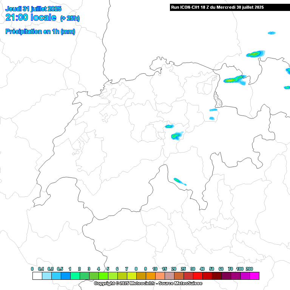The height and width of the screenshot is (290, 290).
Task: Pick the yellow swatch starting at 7 mm
Action: coord(132,276)
